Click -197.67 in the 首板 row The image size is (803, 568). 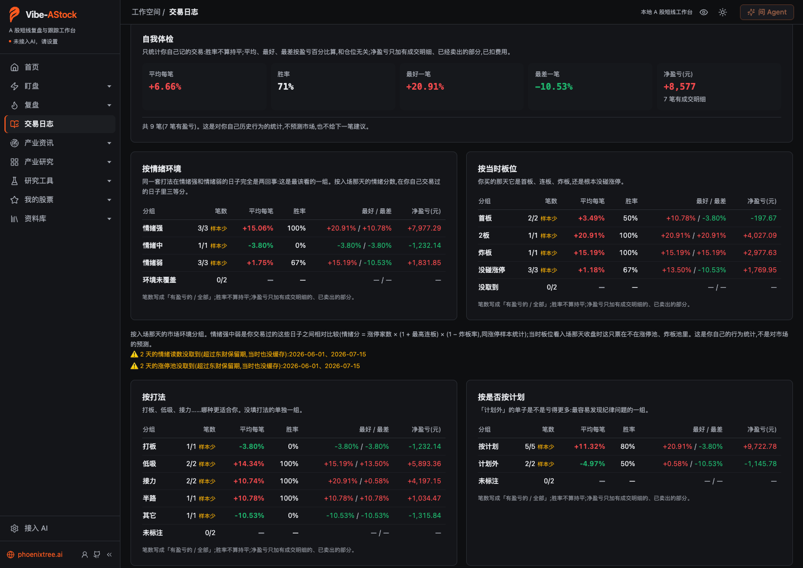point(763,218)
